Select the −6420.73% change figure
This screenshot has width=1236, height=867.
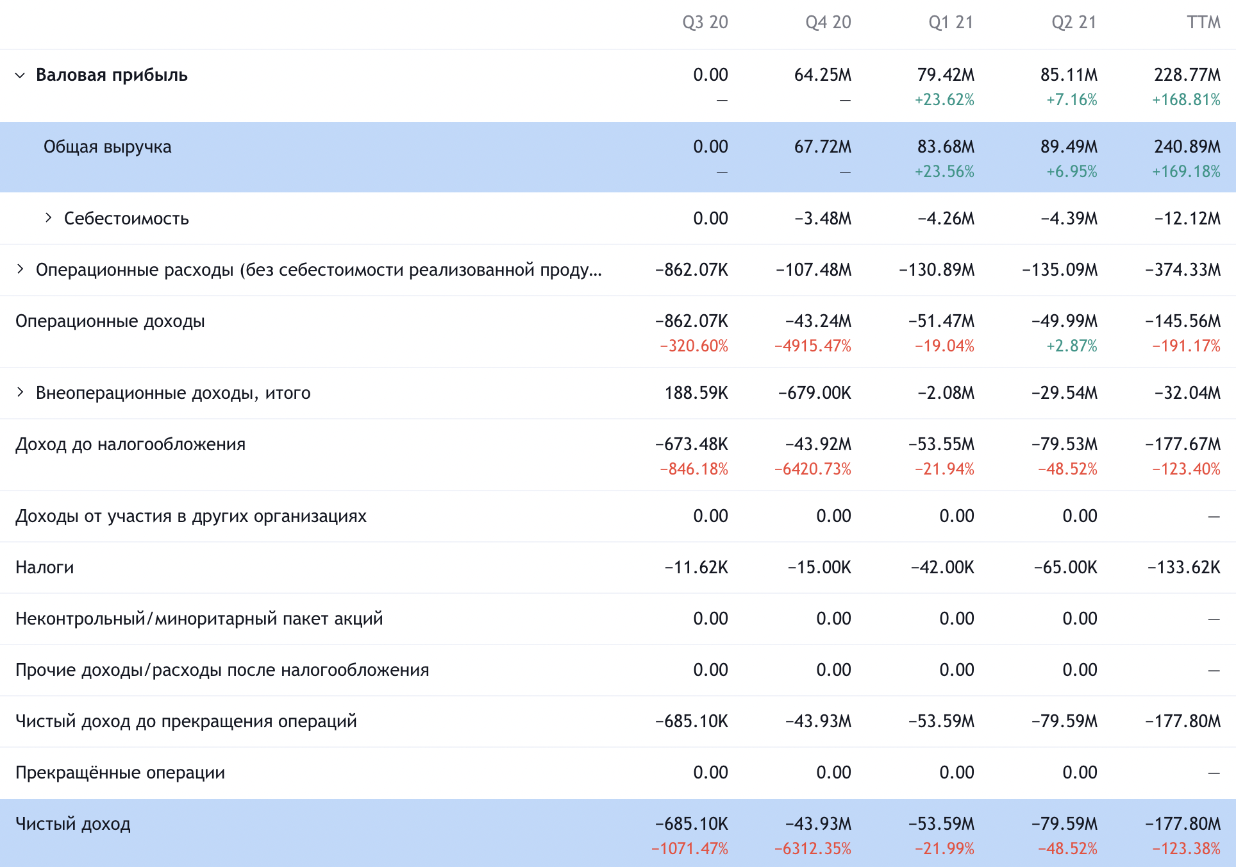click(813, 469)
